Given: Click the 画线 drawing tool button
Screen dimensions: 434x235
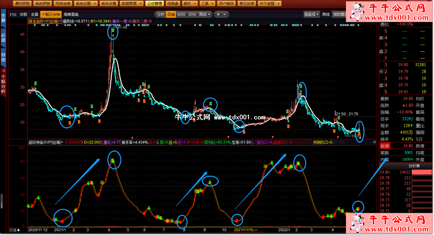Looking at the screenshot, I should 326,15.
